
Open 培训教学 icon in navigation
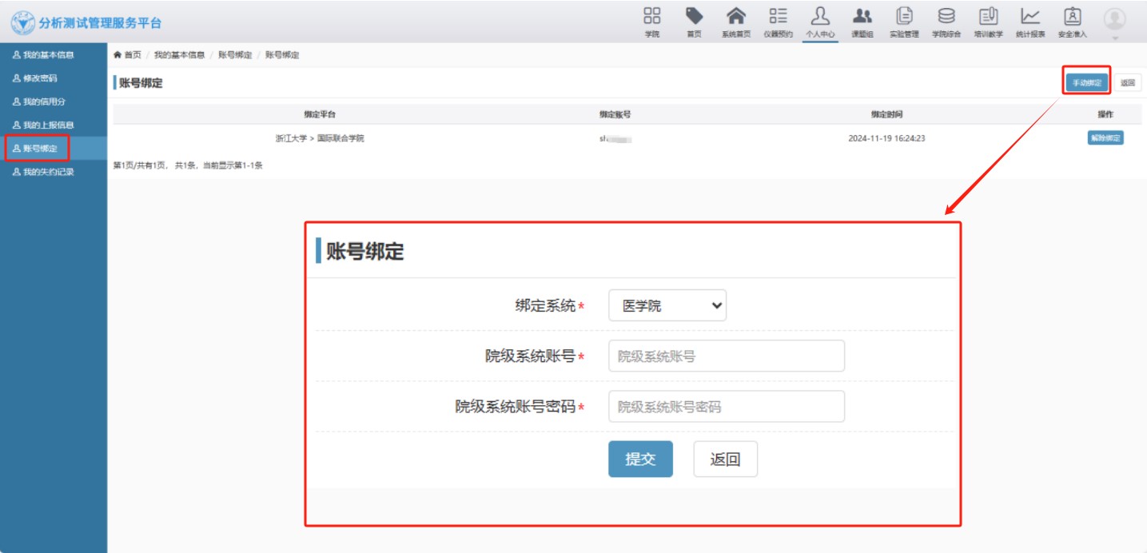click(x=988, y=17)
